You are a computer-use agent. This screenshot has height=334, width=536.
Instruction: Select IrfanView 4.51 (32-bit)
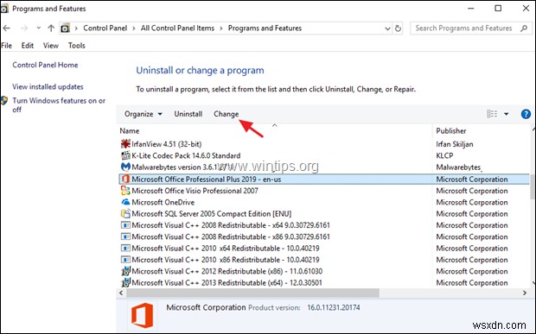(x=167, y=144)
